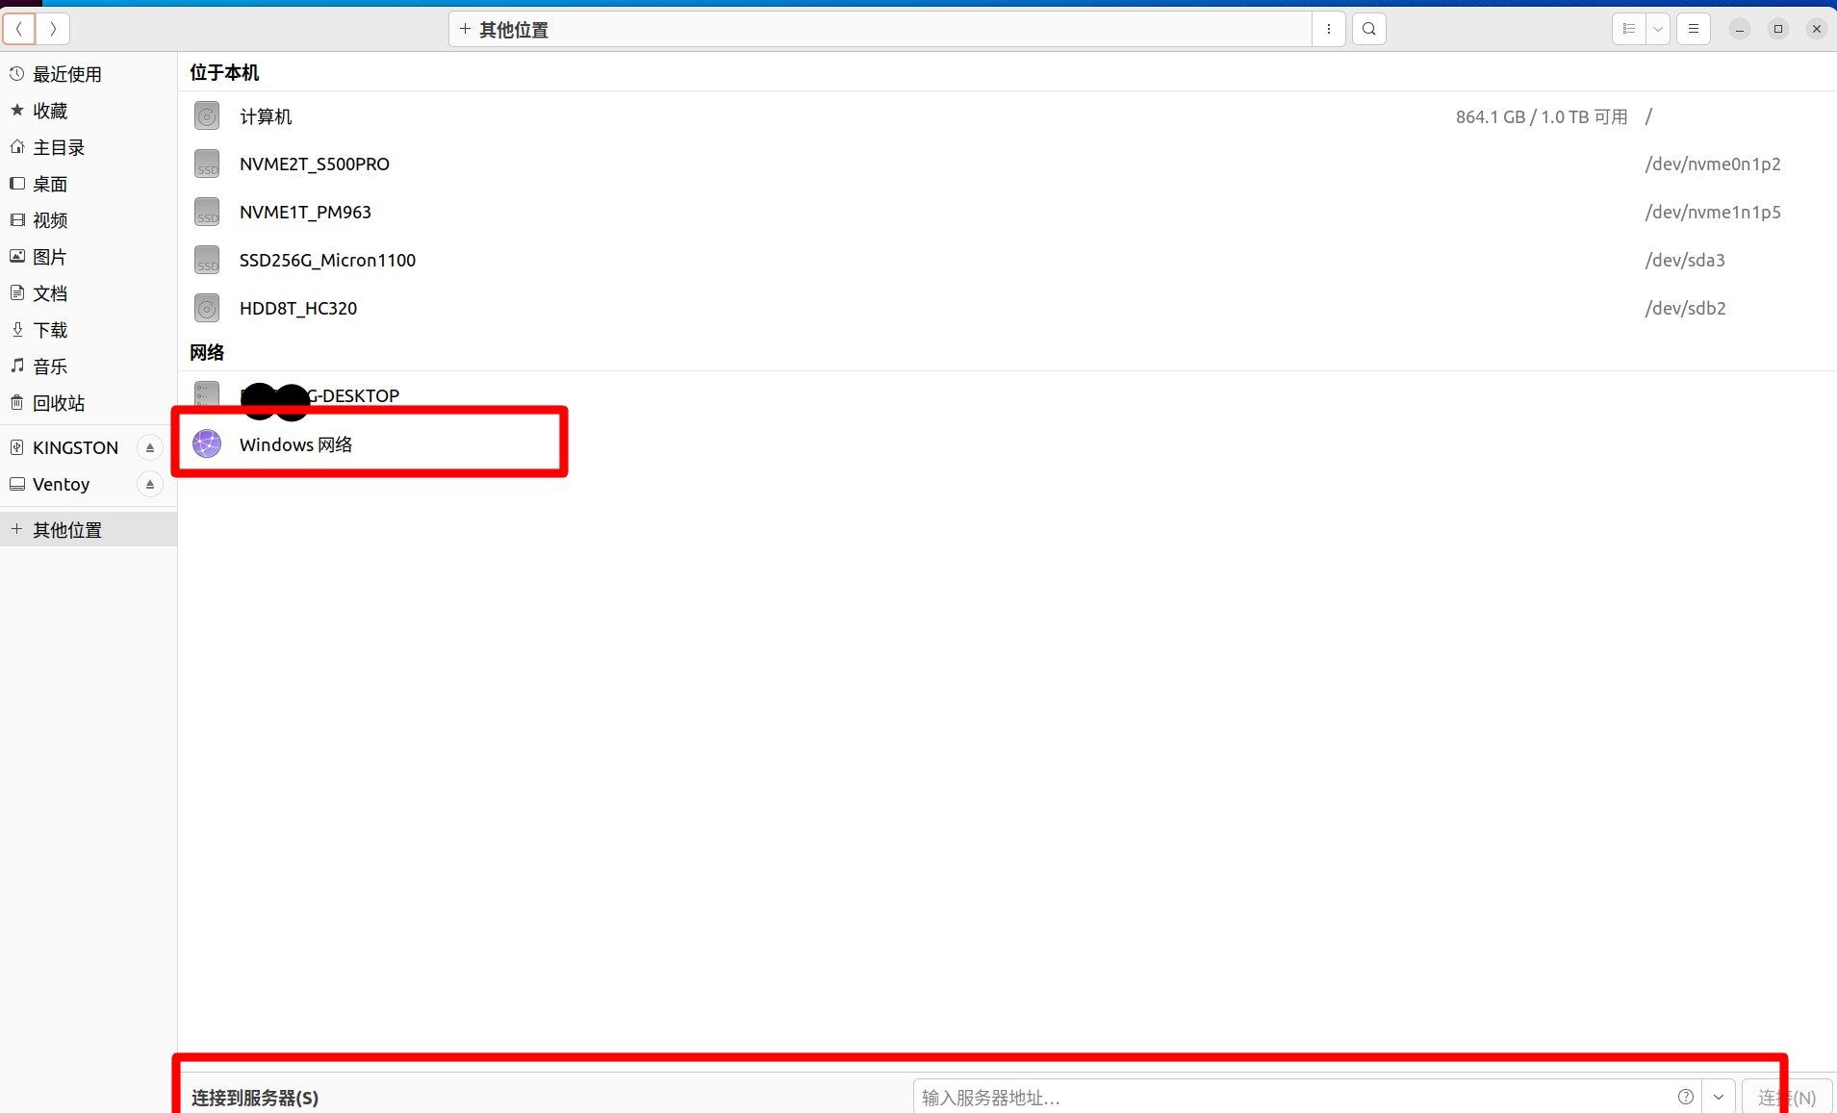Open server address help icon
Viewport: 1837px width, 1113px height.
pos(1686,1097)
